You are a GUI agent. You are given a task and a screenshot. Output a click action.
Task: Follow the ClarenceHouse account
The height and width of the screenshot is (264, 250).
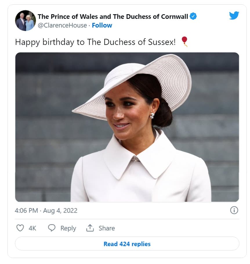(102, 26)
